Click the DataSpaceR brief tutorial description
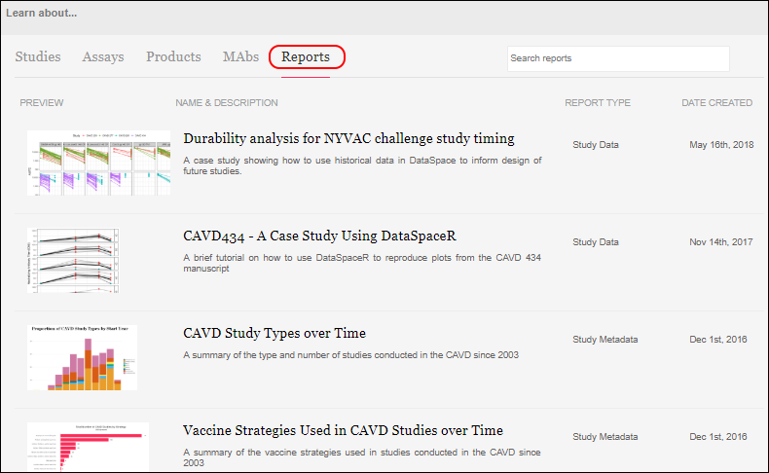The width and height of the screenshot is (769, 473). tap(362, 263)
